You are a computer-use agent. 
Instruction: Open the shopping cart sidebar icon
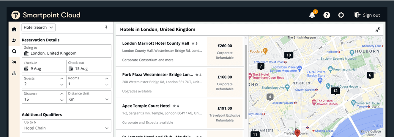[14, 62]
